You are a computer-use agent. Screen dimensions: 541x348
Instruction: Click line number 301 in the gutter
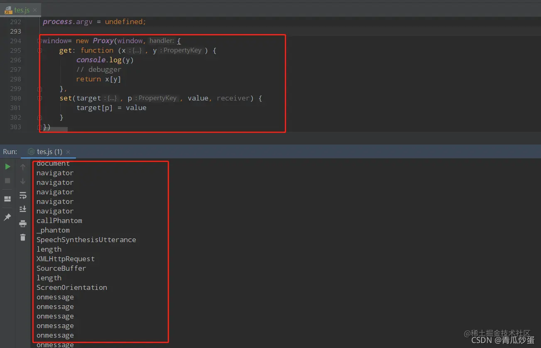tap(15, 108)
